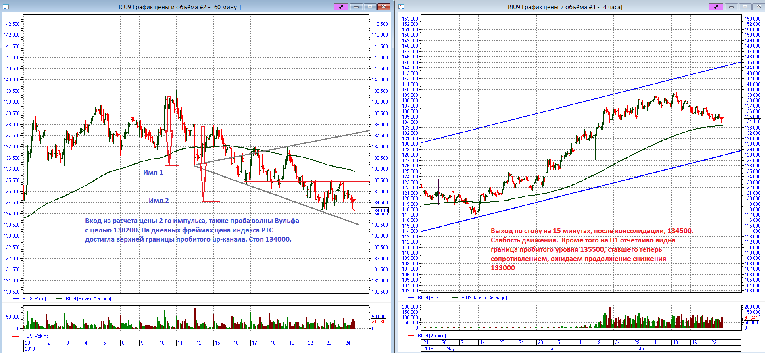Click the red sell arrow marker on 4-hour chart
This screenshot has width=765, height=353.
pyautogui.click(x=721, y=119)
